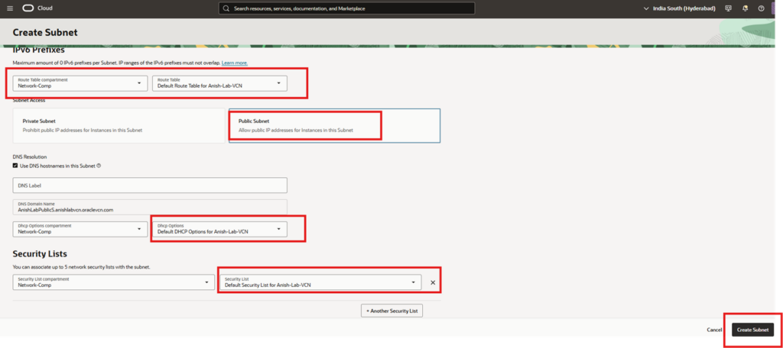783x348 pixels.
Task: Open the IPv6 Learn more link
Action: point(234,63)
